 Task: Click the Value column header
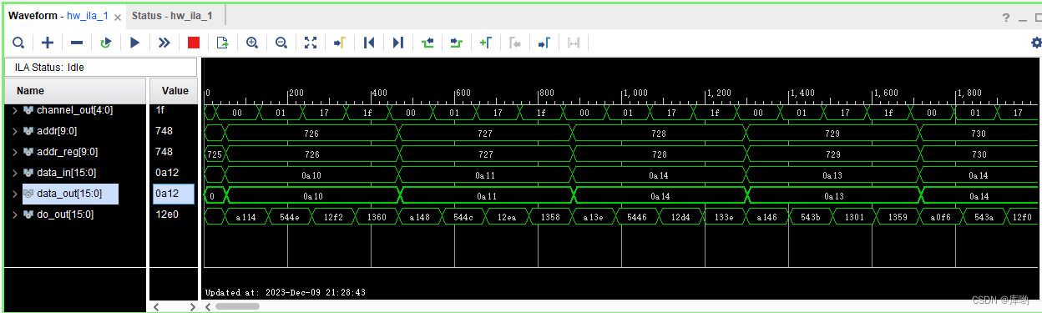coord(175,90)
